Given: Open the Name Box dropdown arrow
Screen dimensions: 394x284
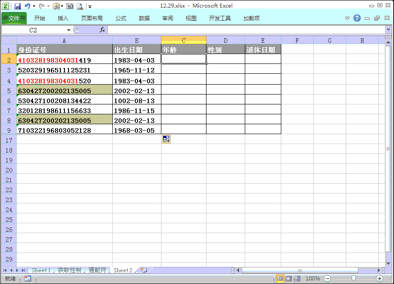Looking at the screenshot, I should (x=69, y=30).
